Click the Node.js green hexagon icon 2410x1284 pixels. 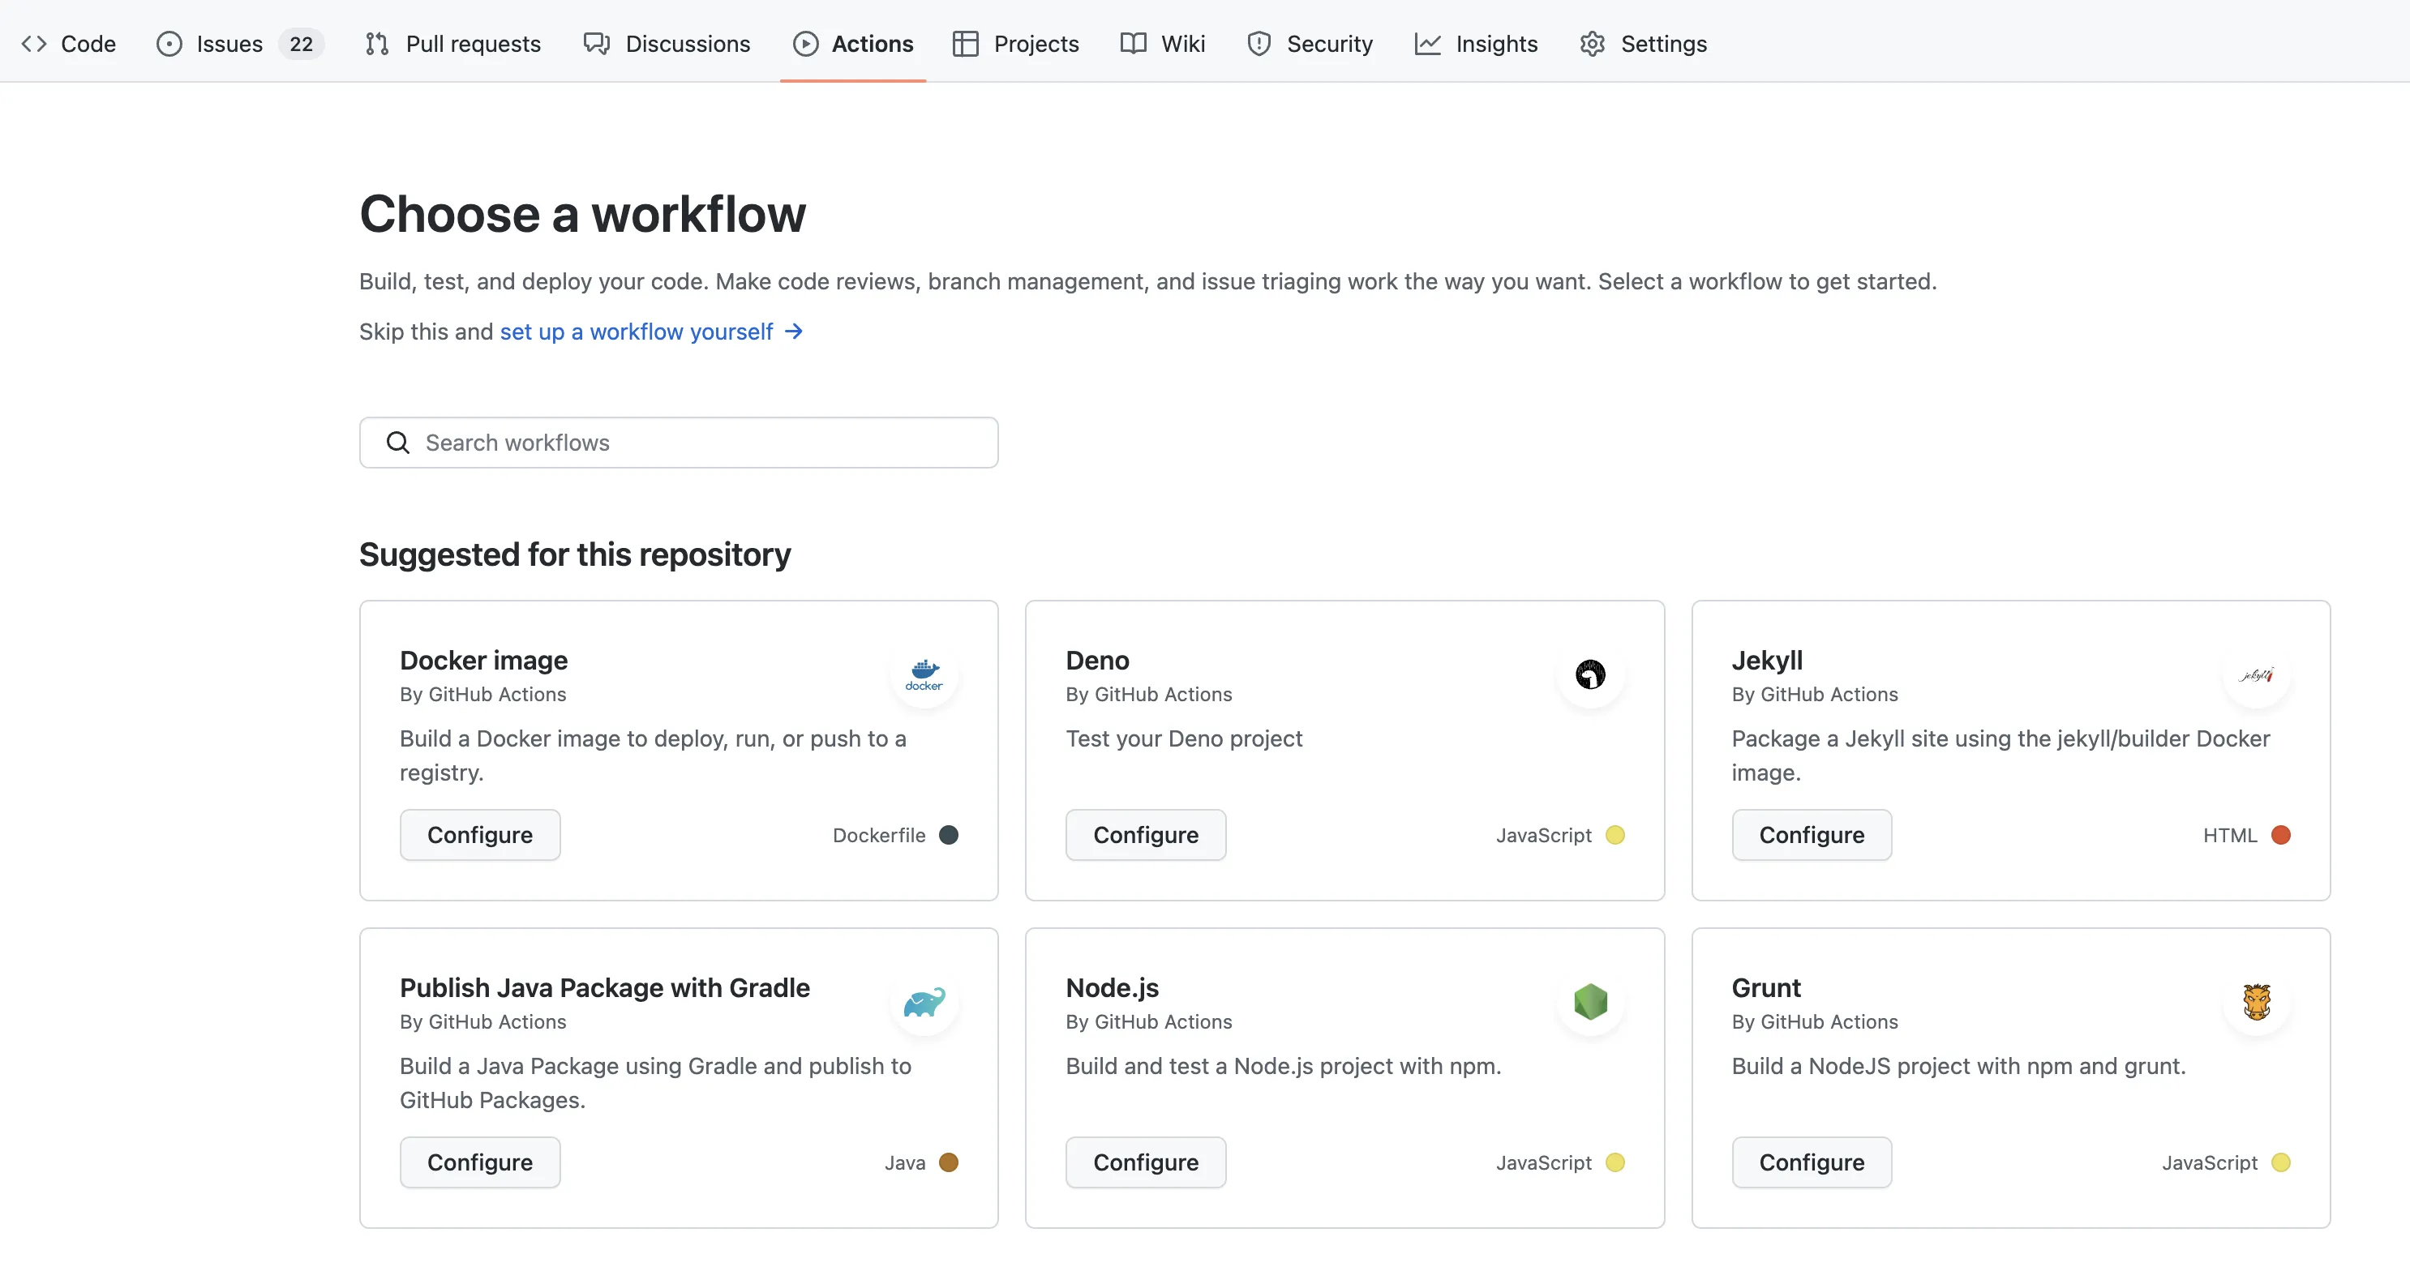(1589, 1002)
